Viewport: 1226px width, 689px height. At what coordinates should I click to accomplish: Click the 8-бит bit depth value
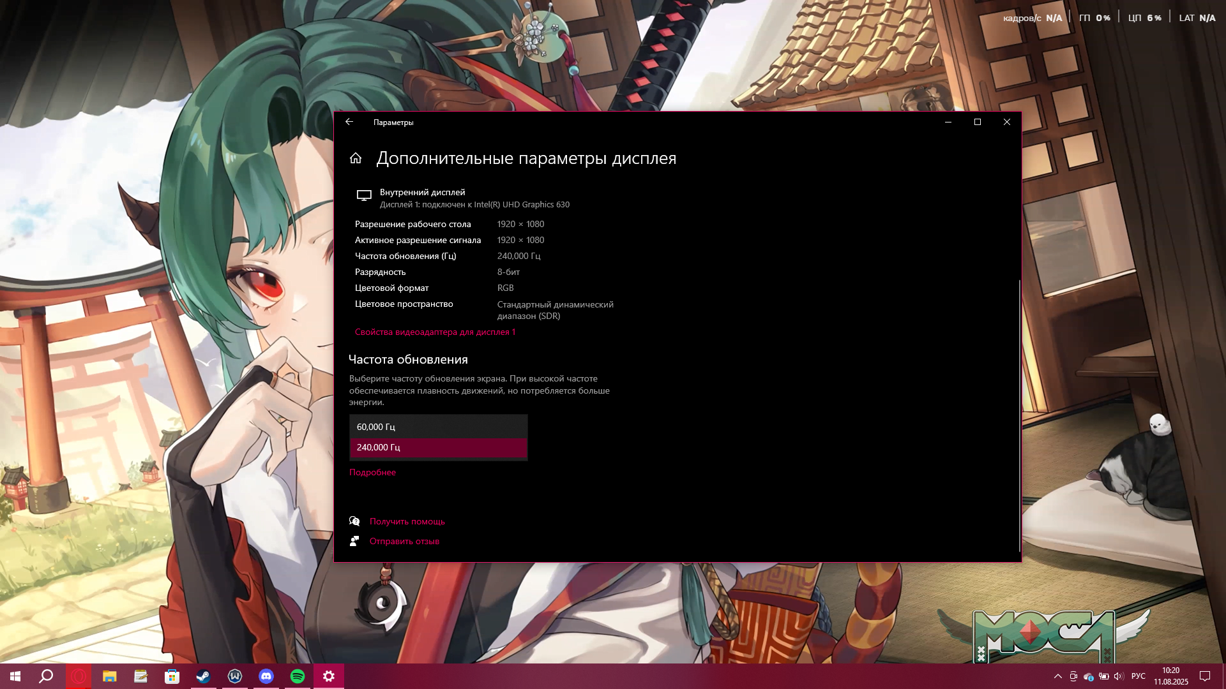[508, 272]
